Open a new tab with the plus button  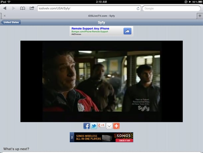click(200, 15)
